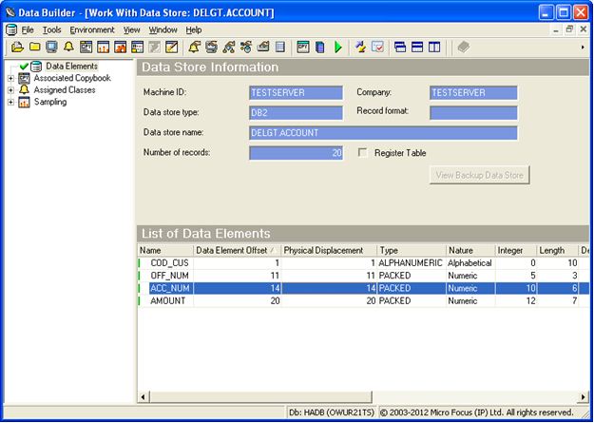
Task: Click the computer monitor toolbar icon
Action: click(x=52, y=47)
